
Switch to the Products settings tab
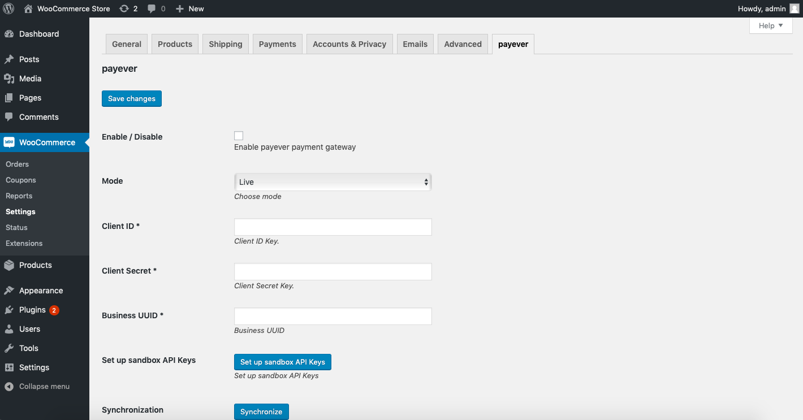click(175, 44)
